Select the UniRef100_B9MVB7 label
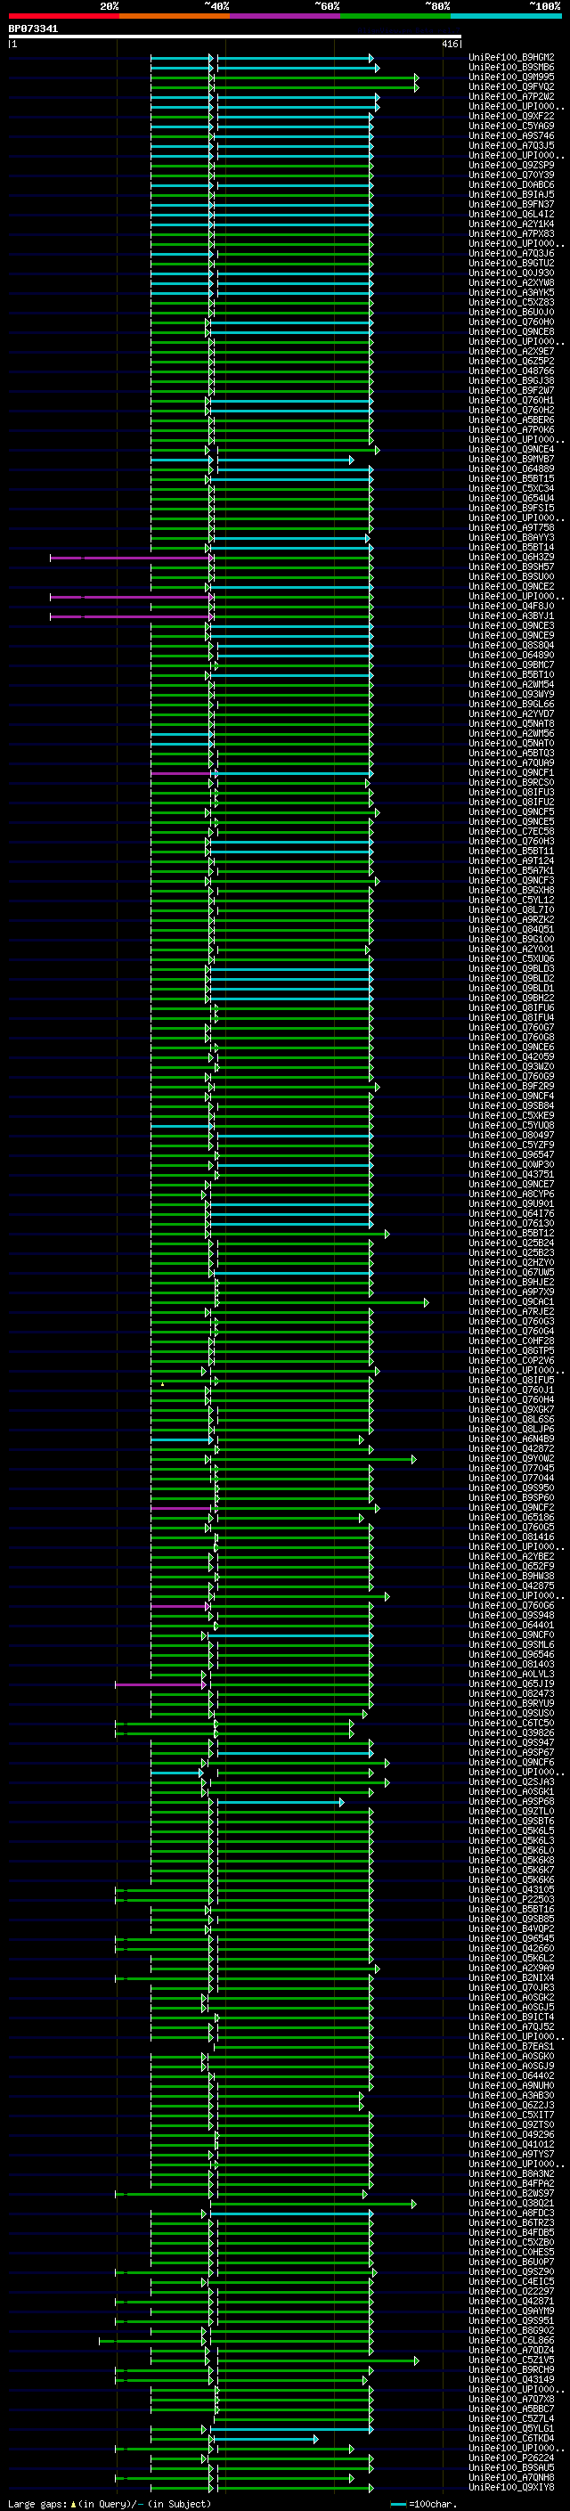The height and width of the screenshot is (2511, 570). click(x=511, y=459)
